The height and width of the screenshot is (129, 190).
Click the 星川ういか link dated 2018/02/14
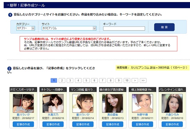tap(83, 115)
